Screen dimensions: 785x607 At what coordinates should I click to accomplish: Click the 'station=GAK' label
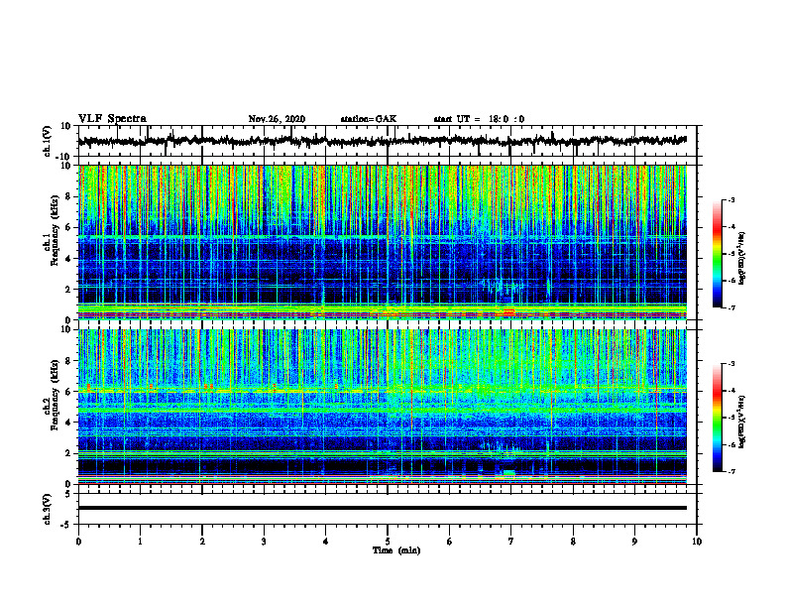click(369, 119)
